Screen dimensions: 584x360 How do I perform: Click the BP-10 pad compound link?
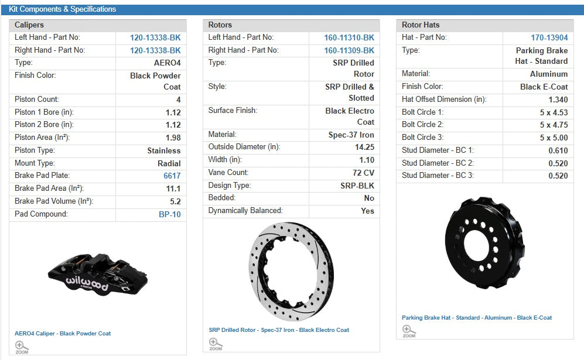point(169,214)
